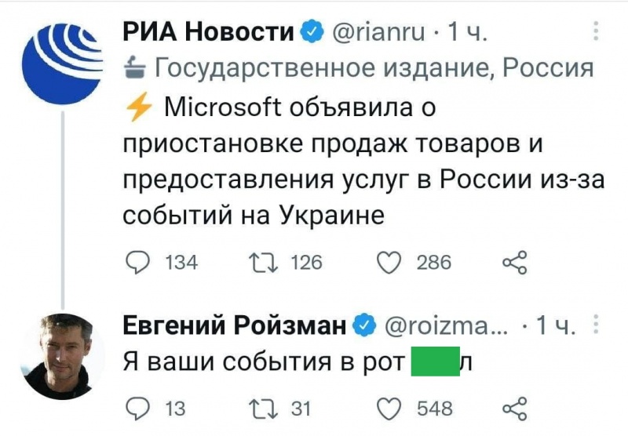Image resolution: width=628 pixels, height=436 pixels.
Task: Click the @rianru handle
Action: click(x=379, y=32)
